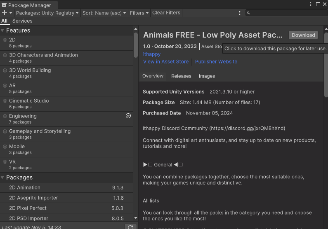This screenshot has width=328, height=229.
Task: Click the package list scrollbar thumb
Action: pyautogui.click(x=136, y=45)
